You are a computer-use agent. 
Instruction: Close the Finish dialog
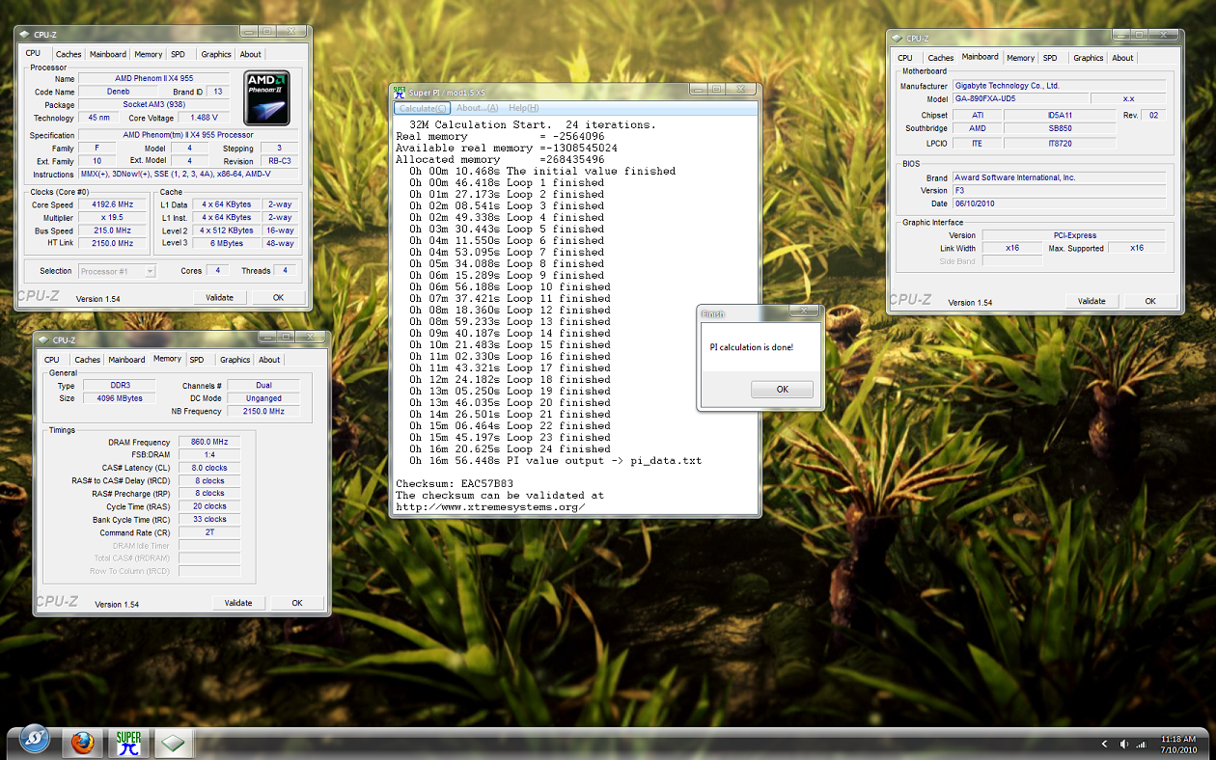coord(804,312)
